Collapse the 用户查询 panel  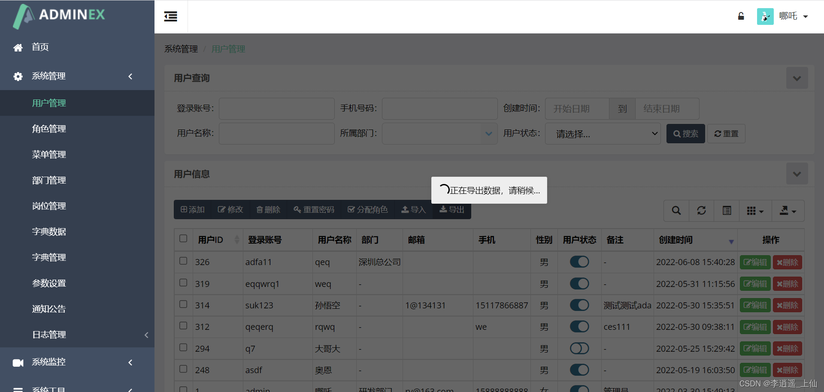797,78
